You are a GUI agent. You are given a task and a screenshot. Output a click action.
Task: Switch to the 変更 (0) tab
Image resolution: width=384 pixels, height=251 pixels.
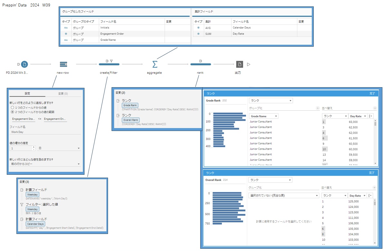point(63,94)
